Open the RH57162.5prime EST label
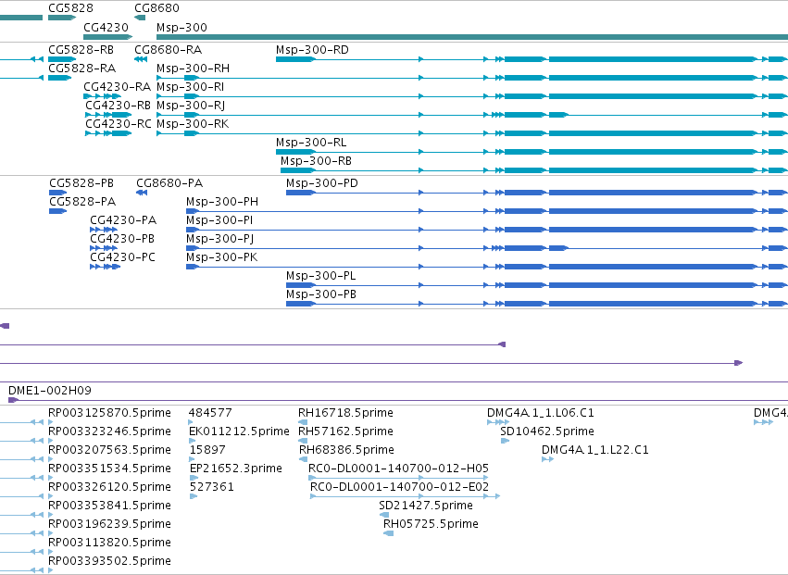 [x=345, y=431]
